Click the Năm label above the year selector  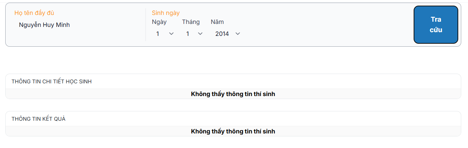(x=217, y=22)
